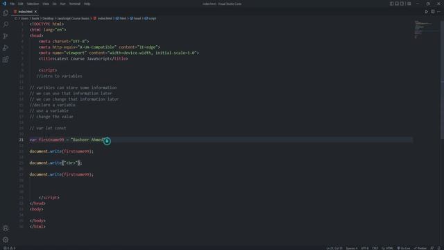Click the opening <body> tag

click(x=36, y=209)
